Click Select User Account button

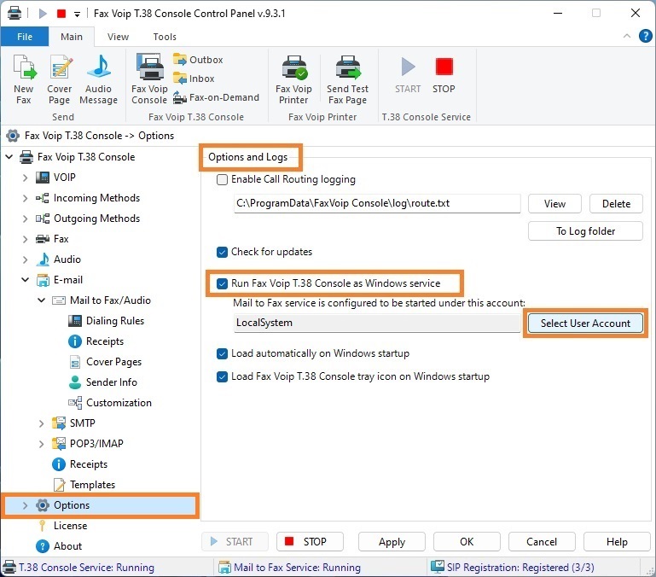(x=585, y=323)
